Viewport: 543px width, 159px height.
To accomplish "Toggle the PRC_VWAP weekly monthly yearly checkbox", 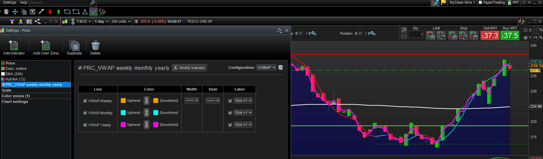I will 80,68.
